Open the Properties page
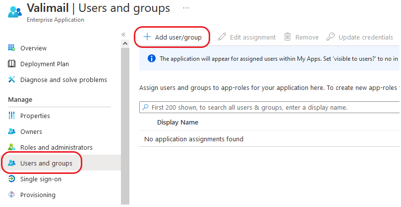This screenshot has width=401, height=207. [x=35, y=116]
